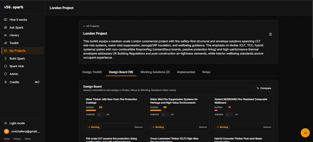Move Xeriant NEXBOARD card to Working
Viewport: 313px width, 142px height.
222,127
